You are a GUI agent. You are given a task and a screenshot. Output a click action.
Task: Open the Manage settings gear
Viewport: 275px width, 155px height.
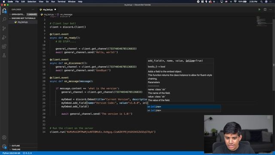click(x=4, y=146)
